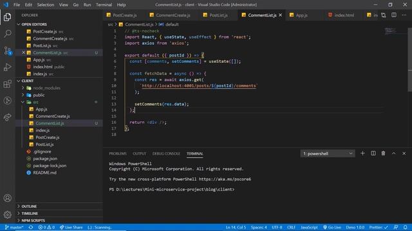The width and height of the screenshot is (412, 231).
Task: Expand the NPM Scripts section
Action: coord(59,221)
